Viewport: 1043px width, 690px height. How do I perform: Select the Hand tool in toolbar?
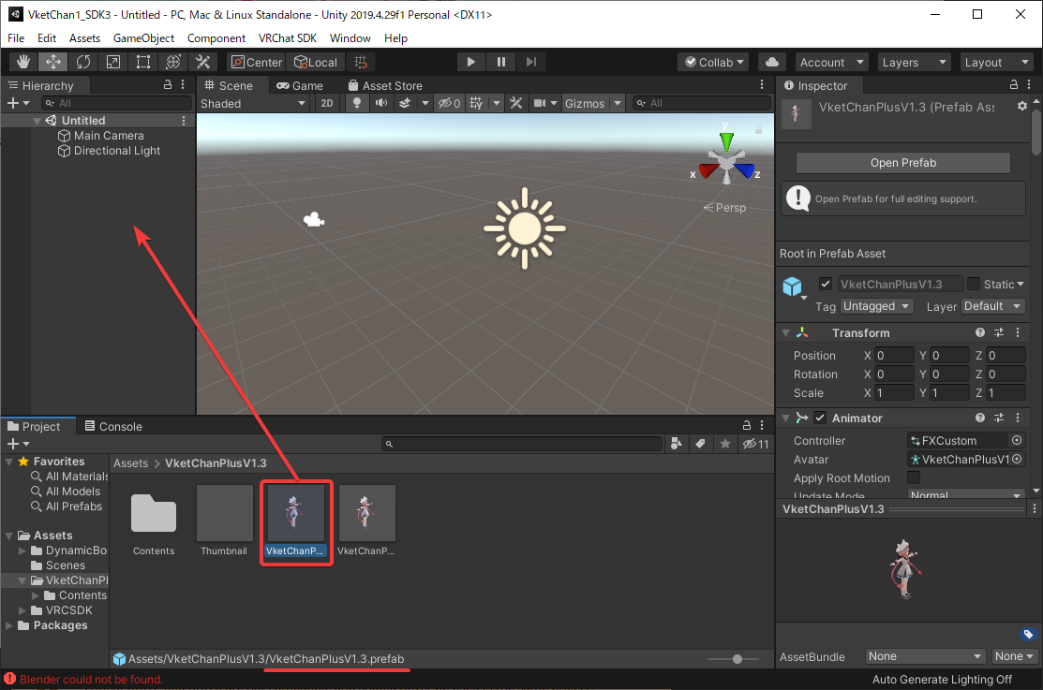(23, 62)
